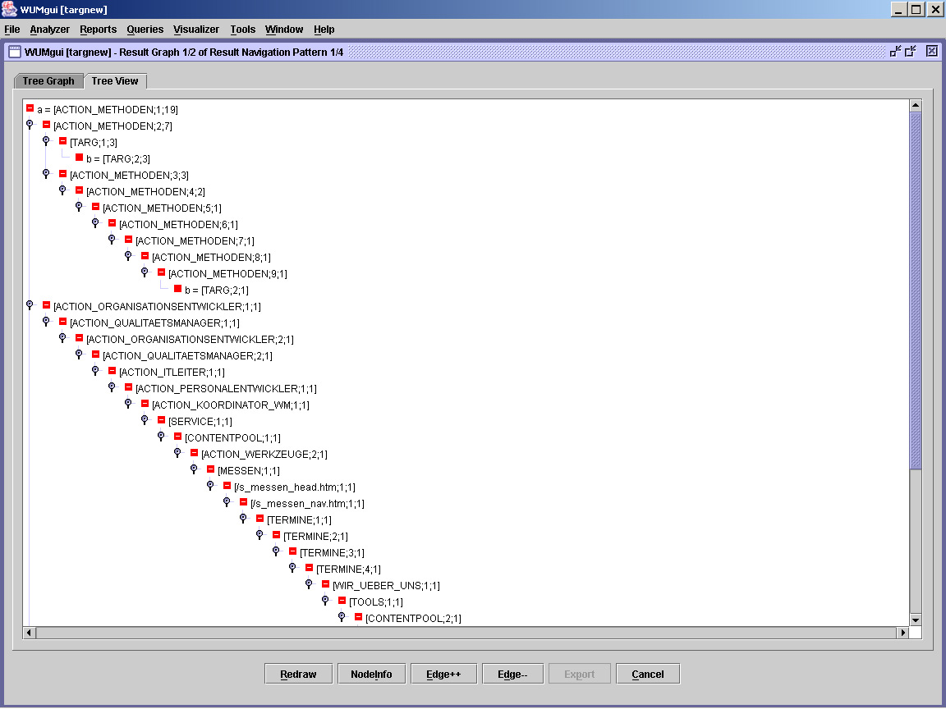The width and height of the screenshot is (946, 709).
Task: Select tree row [TERMINE;4;1]
Action: (348, 569)
